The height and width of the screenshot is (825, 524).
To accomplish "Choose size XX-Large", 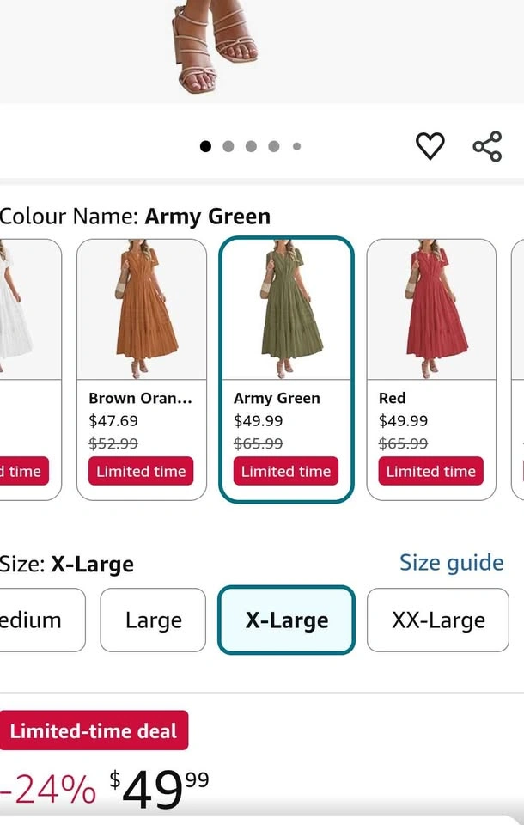I will coord(438,620).
